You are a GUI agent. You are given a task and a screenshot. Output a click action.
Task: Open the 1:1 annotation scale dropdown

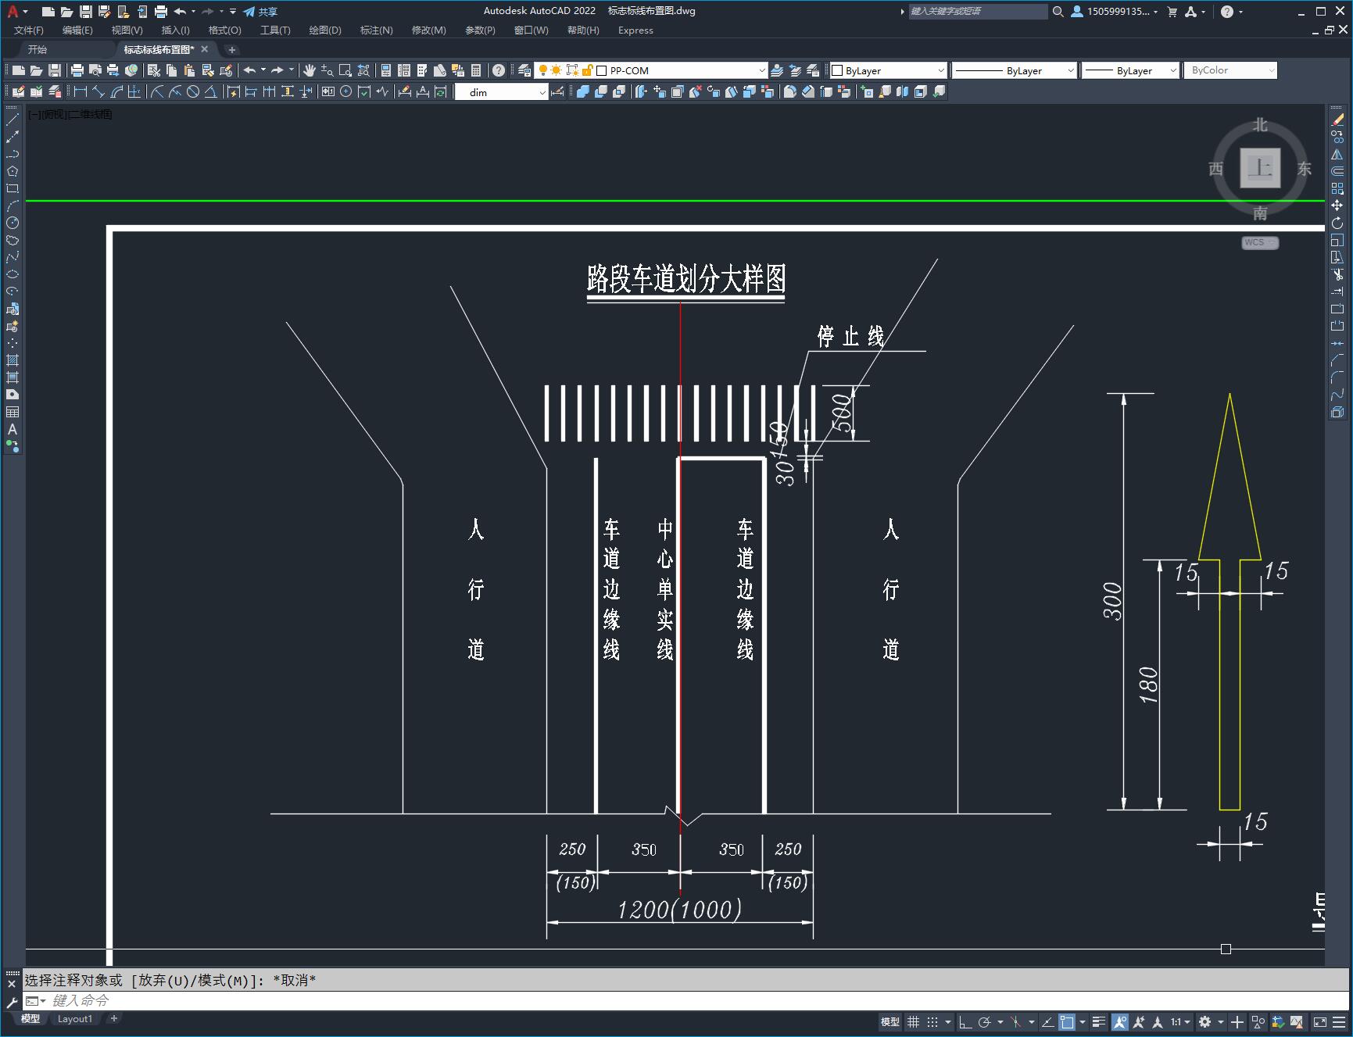(x=1180, y=1022)
